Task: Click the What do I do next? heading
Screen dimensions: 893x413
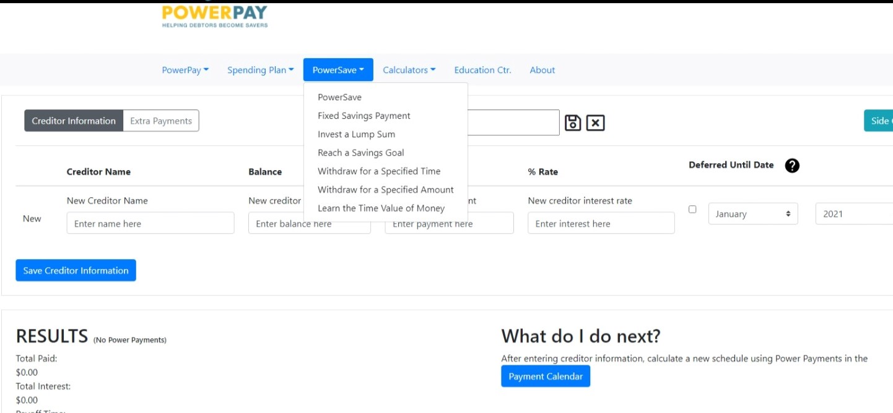Action: [581, 336]
